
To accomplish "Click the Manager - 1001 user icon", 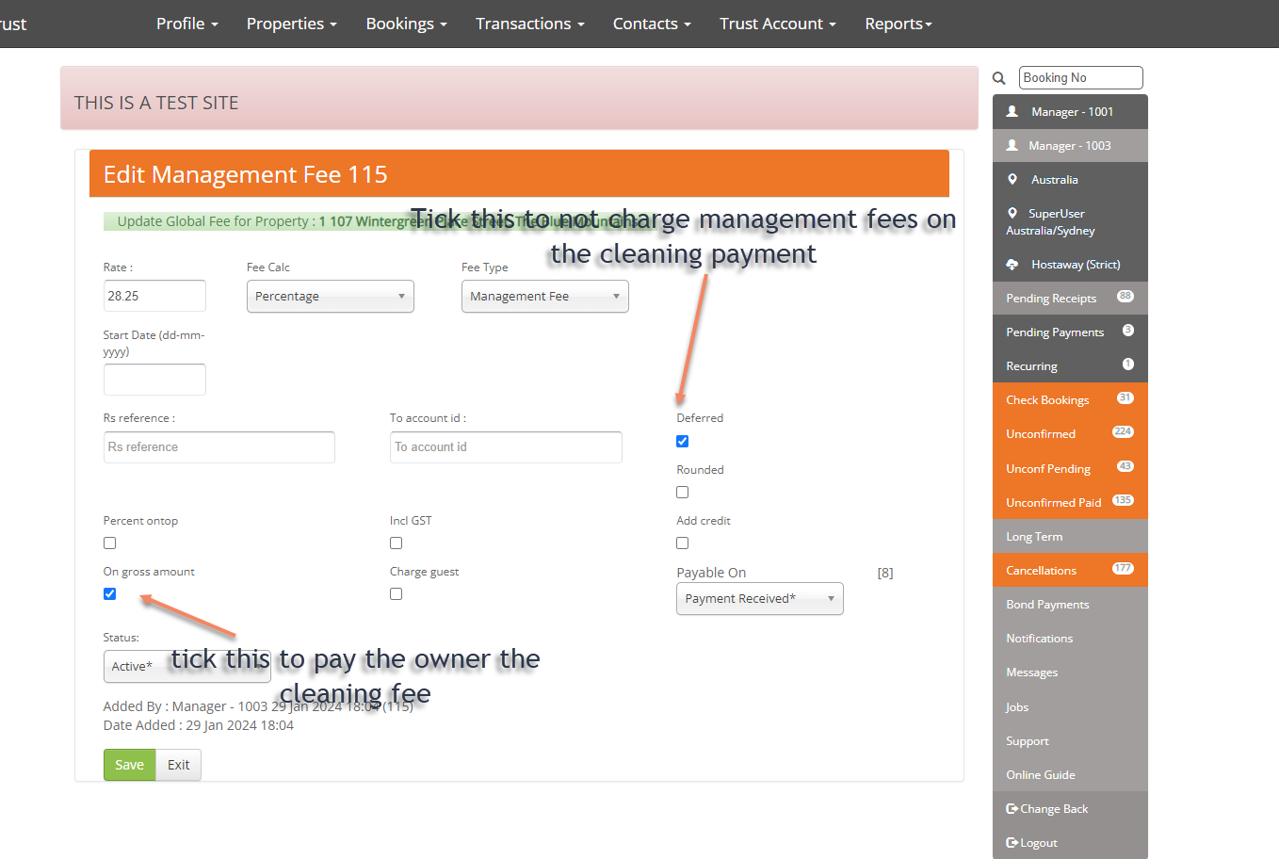I will click(x=1012, y=111).
